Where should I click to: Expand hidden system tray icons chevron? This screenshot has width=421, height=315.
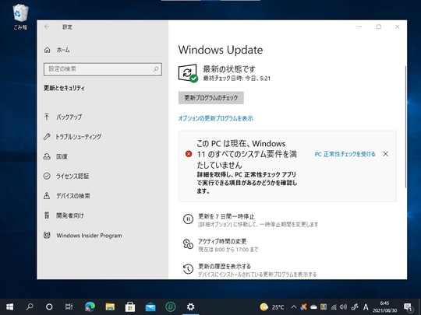pyautogui.click(x=294, y=307)
